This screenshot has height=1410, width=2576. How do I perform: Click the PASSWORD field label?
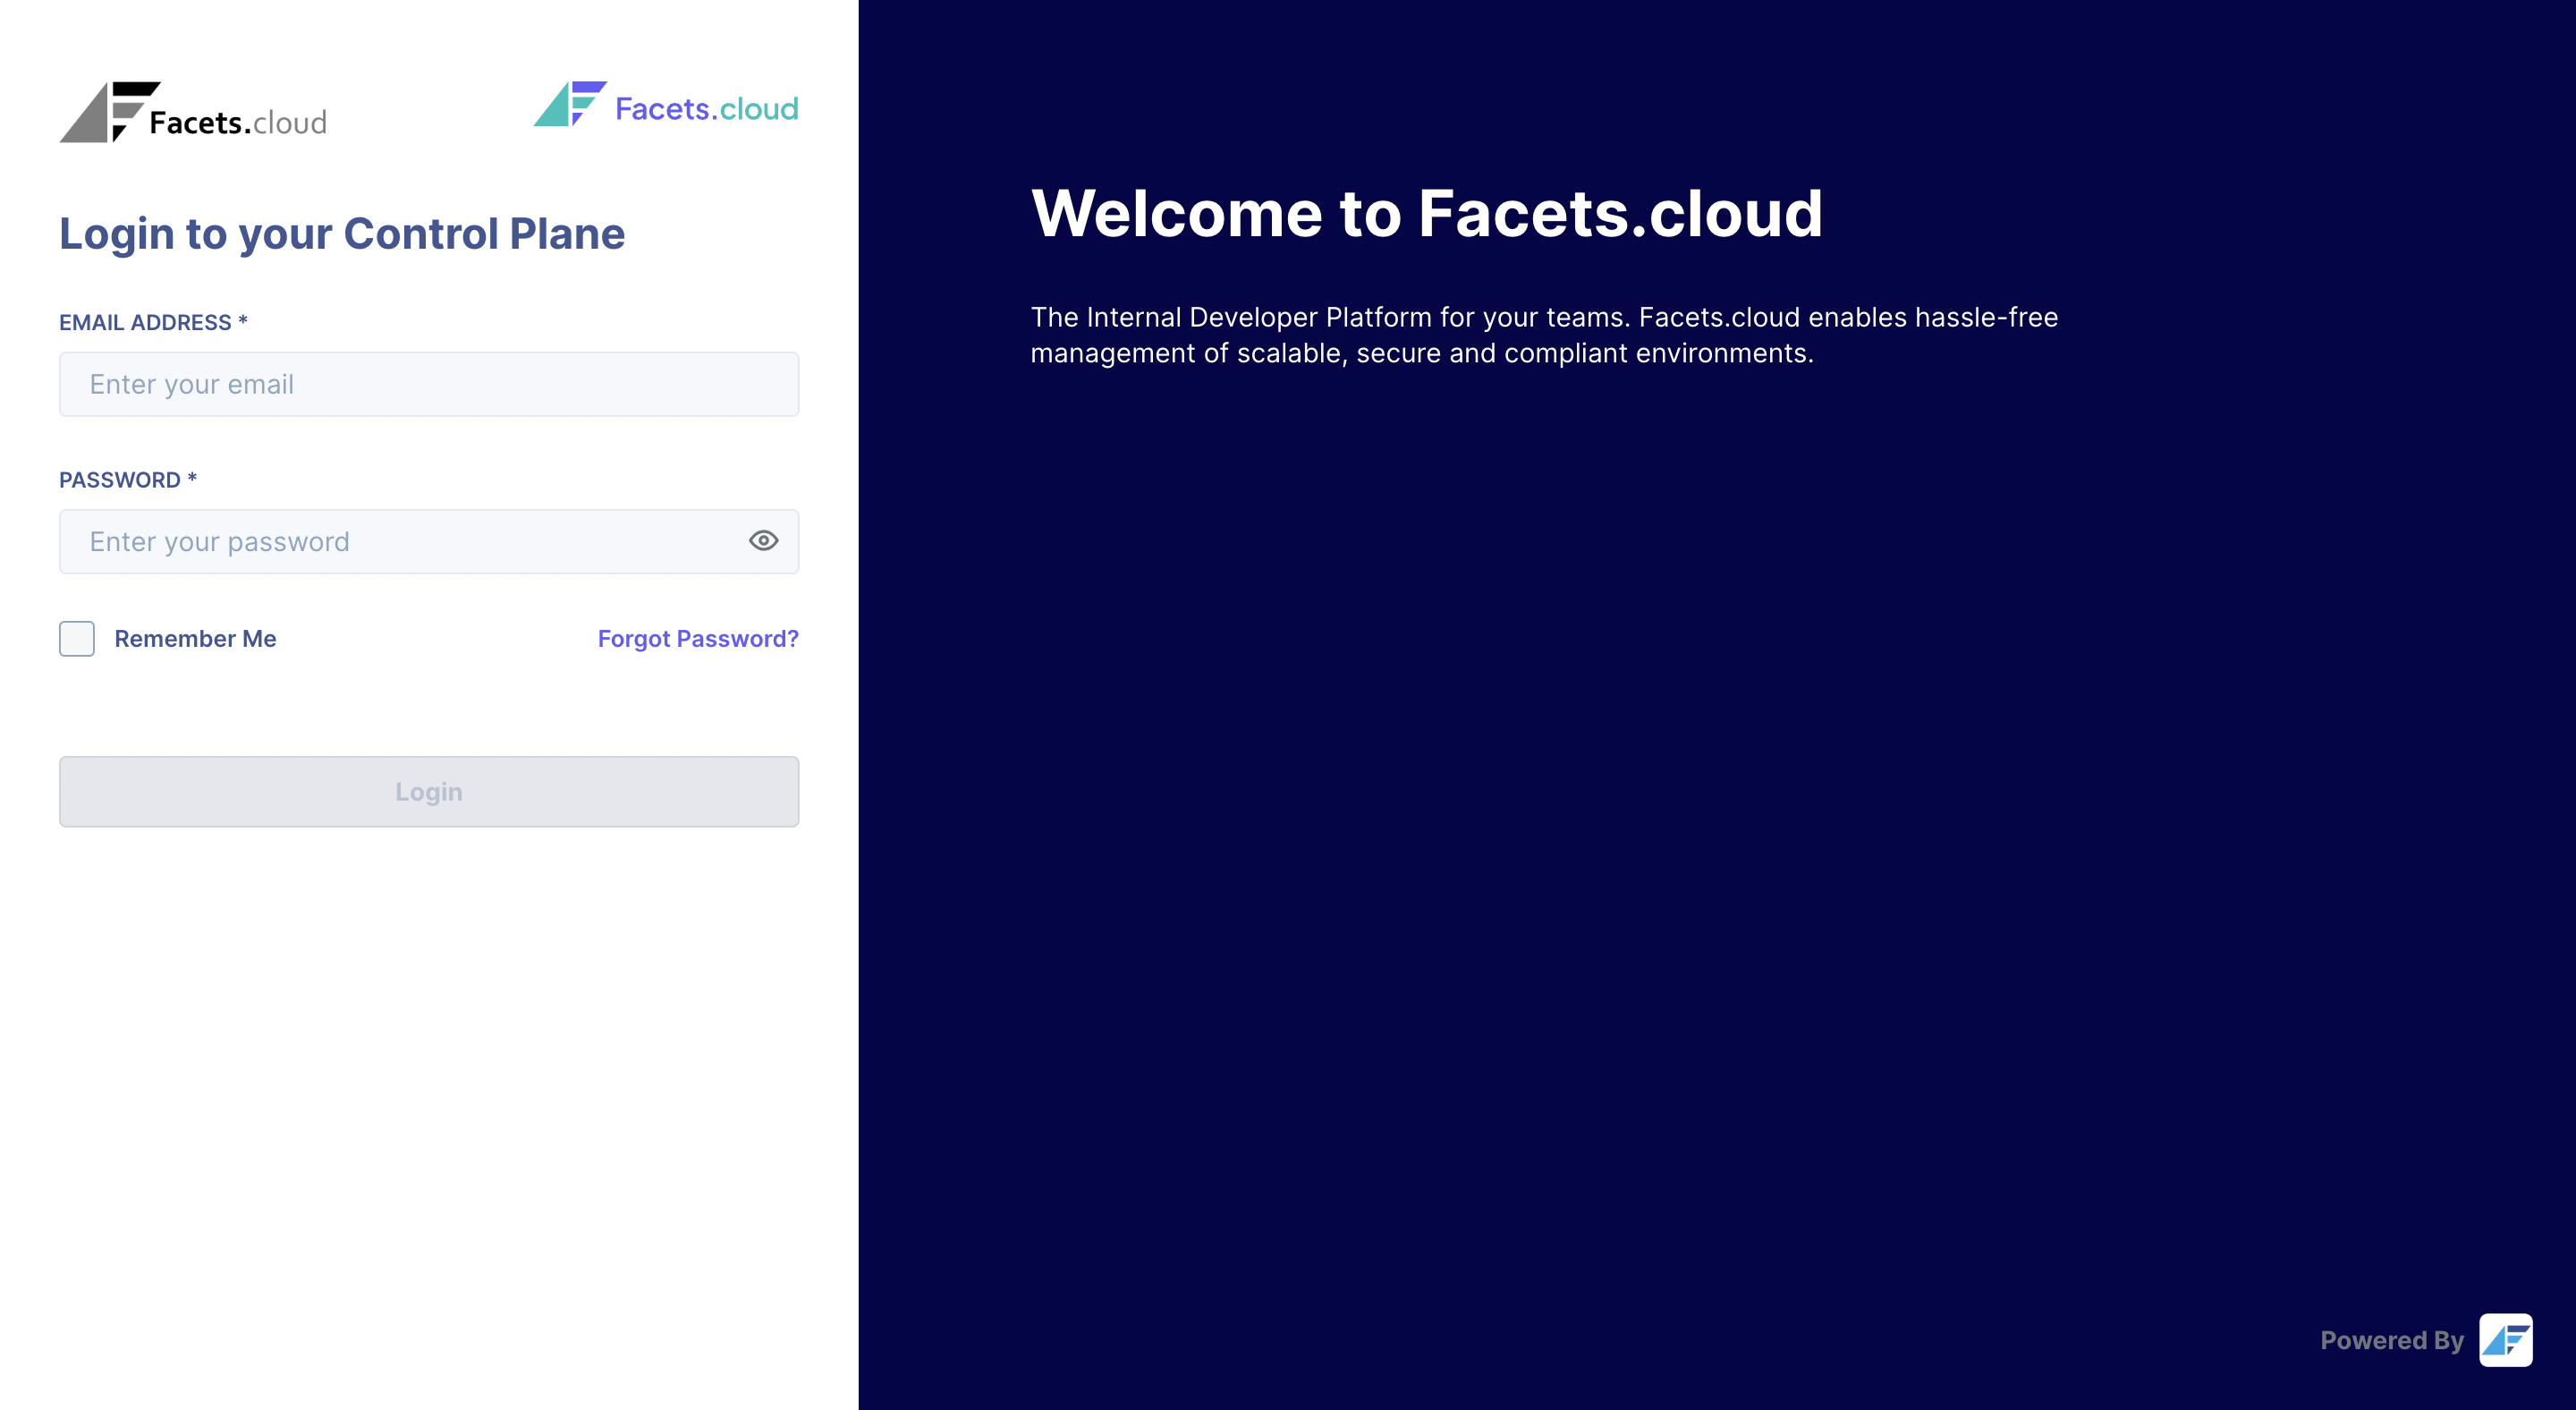click(x=120, y=480)
